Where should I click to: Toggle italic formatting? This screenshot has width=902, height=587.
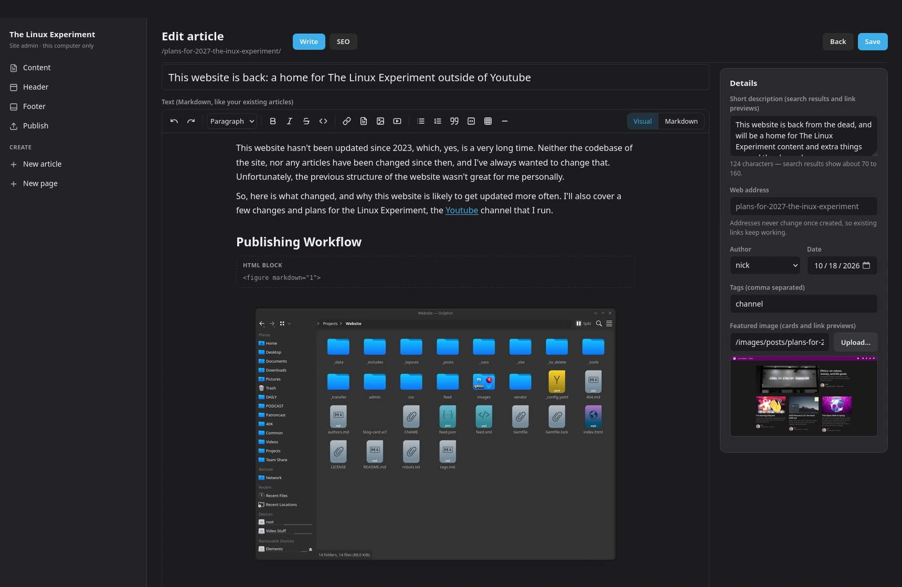pyautogui.click(x=290, y=121)
